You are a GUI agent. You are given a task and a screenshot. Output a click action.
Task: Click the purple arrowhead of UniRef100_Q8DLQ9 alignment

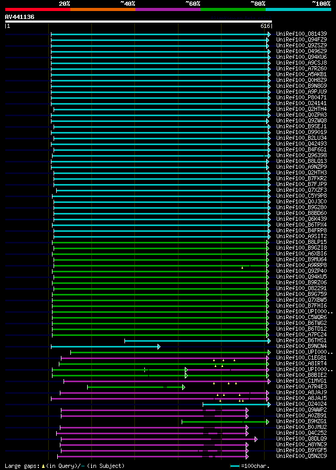point(256,440)
